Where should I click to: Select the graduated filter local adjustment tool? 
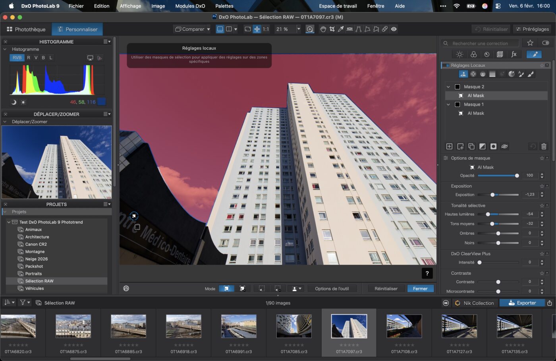(x=492, y=74)
